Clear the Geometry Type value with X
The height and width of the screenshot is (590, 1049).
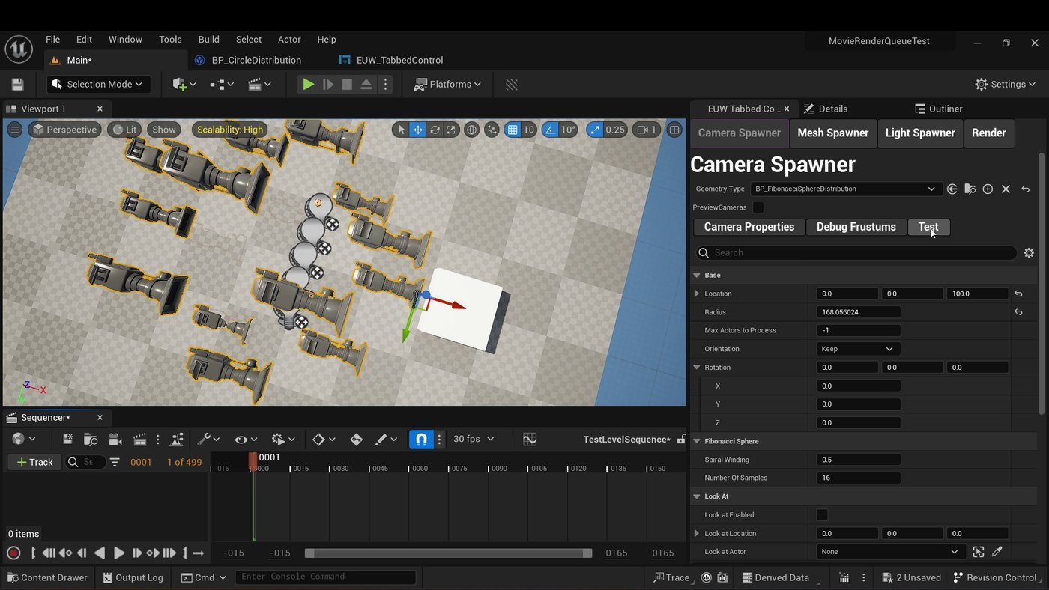(1006, 189)
